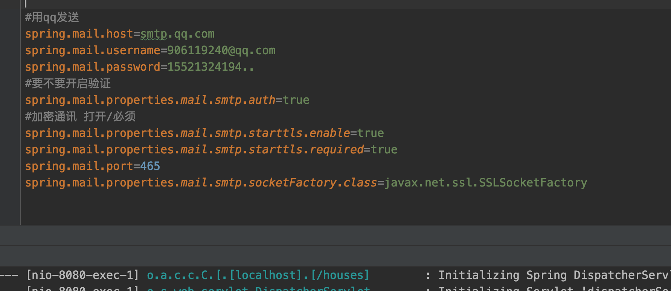Image resolution: width=671 pixels, height=291 pixels.
Task: Click the '[nio-8080-exec-1]' thread in the console
Action: (82, 275)
